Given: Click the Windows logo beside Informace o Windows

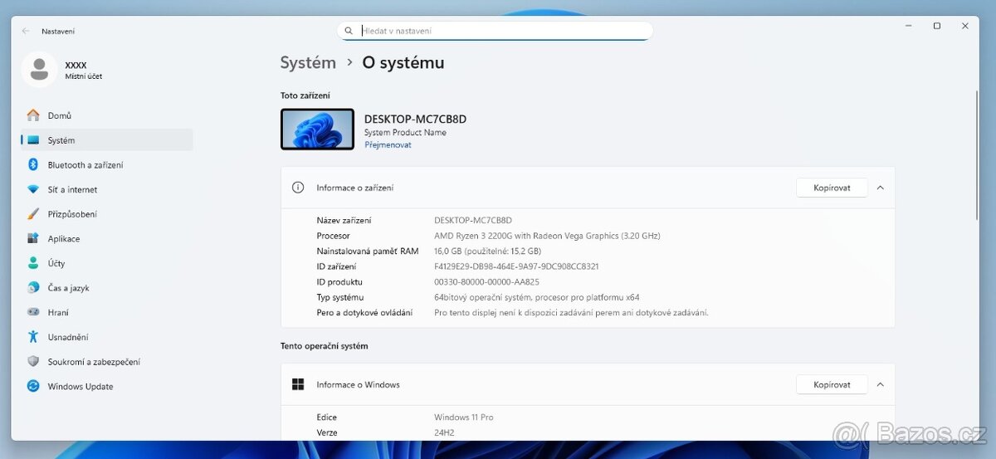Looking at the screenshot, I should (298, 384).
